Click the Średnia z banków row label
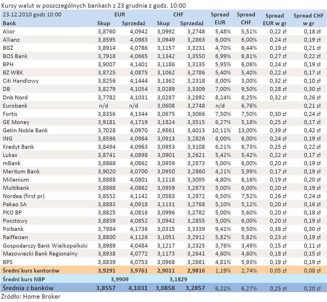 coord(28,288)
